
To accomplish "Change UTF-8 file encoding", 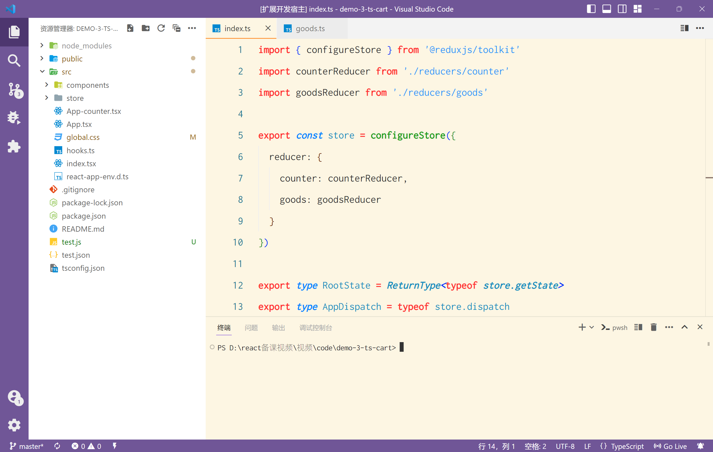I will click(565, 446).
